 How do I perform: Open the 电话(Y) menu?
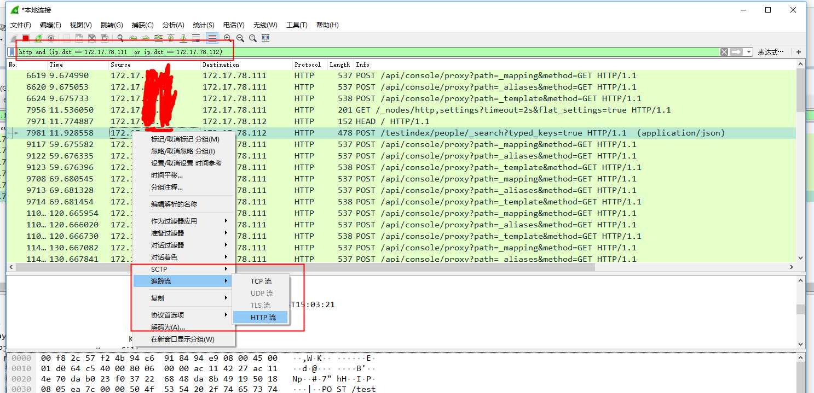(234, 25)
